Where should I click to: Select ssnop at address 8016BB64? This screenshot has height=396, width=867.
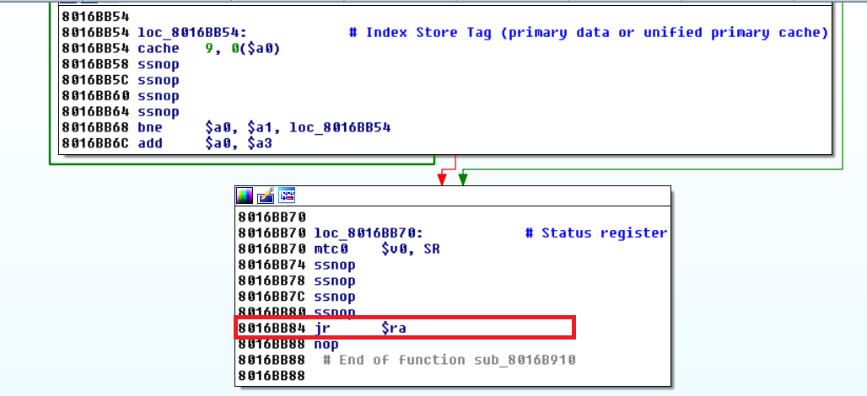point(159,113)
